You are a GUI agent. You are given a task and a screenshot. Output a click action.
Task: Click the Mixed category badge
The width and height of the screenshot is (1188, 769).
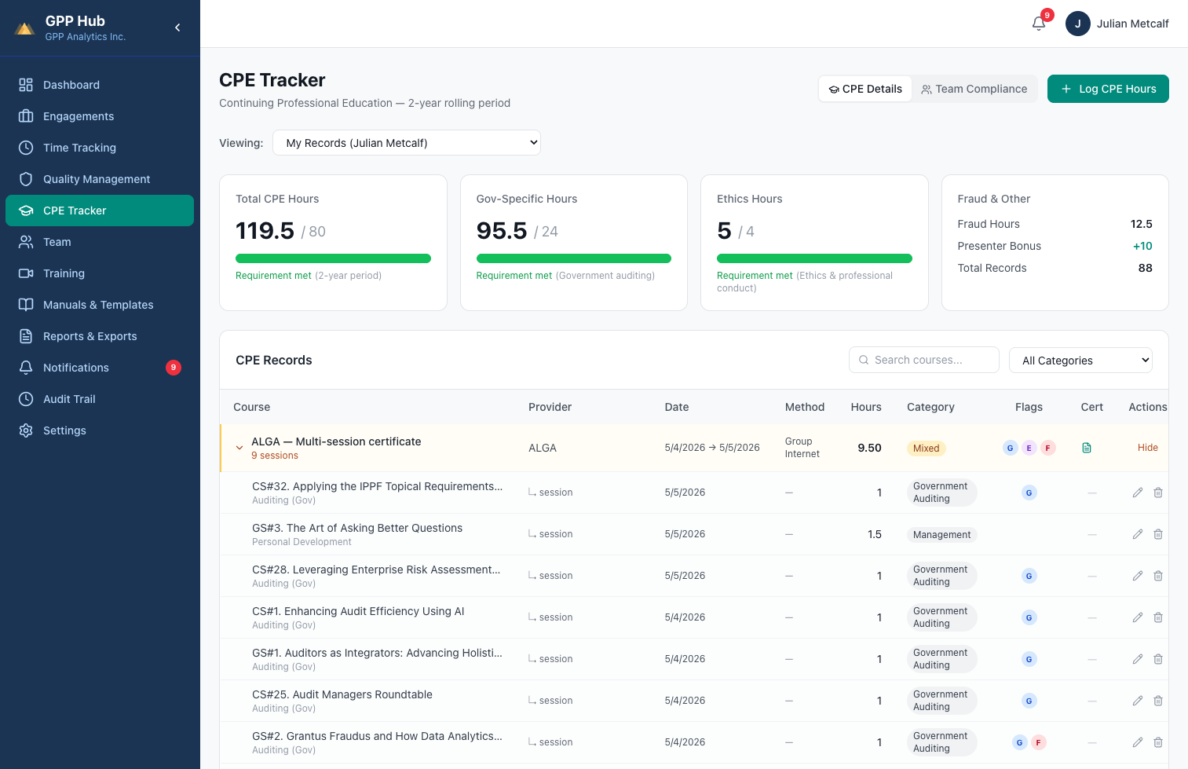tap(927, 449)
